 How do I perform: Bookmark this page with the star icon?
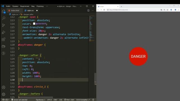click(x=168, y=10)
